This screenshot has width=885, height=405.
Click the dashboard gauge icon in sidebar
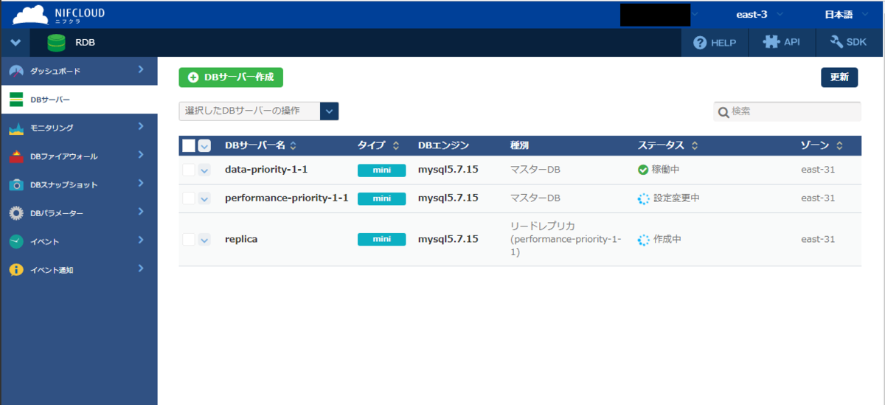(x=17, y=71)
